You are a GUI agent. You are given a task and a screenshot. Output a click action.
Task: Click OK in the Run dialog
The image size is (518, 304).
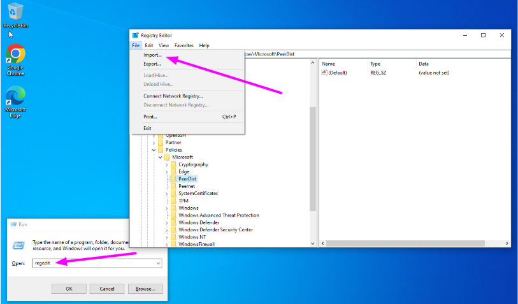coord(69,289)
